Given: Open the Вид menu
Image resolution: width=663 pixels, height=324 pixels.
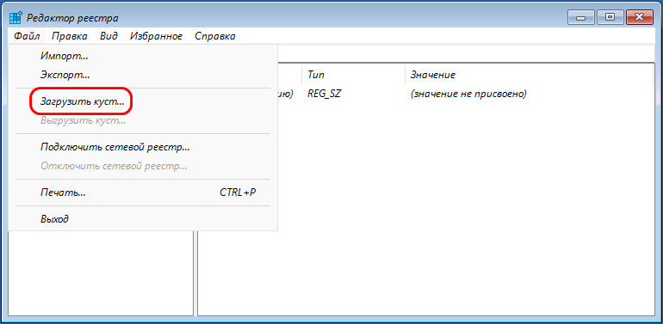Looking at the screenshot, I should point(108,36).
